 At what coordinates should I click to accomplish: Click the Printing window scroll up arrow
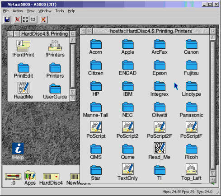[x=73, y=40]
